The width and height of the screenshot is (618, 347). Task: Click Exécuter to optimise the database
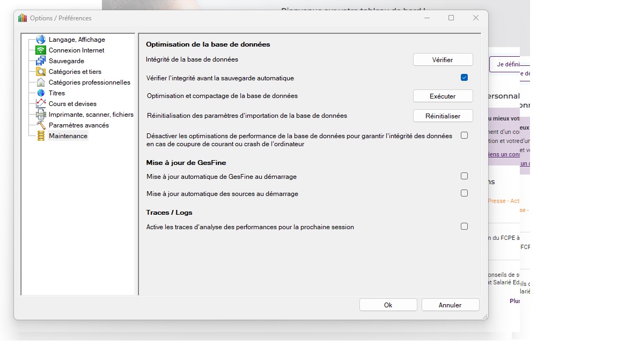[443, 96]
